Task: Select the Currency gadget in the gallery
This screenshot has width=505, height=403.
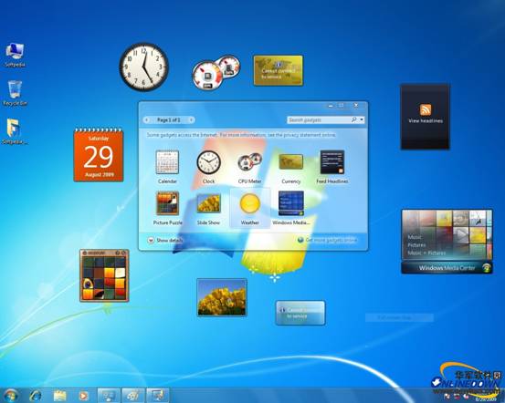Action: coord(290,167)
